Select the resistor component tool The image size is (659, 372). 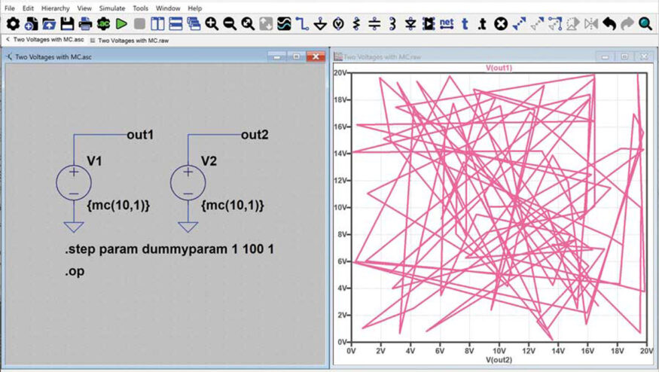356,24
